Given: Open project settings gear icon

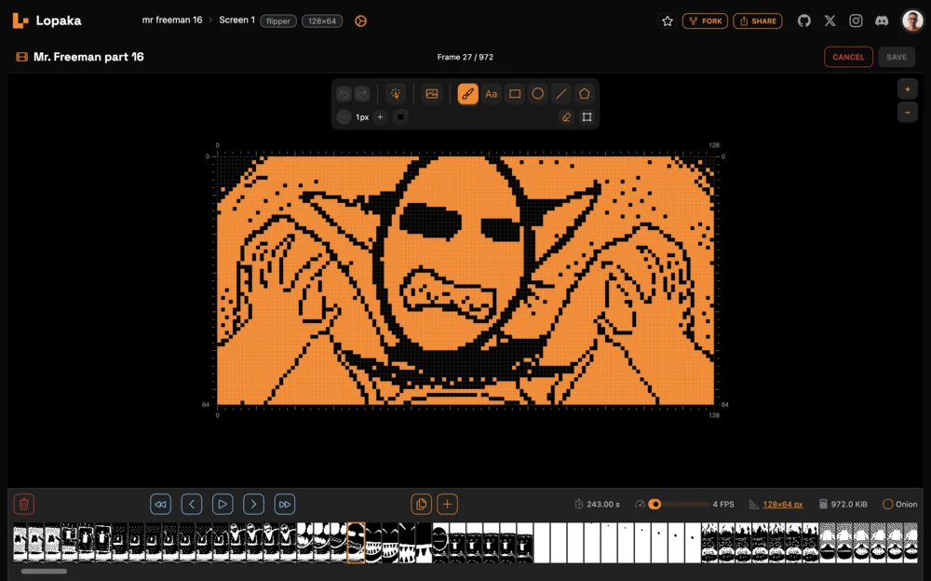Looking at the screenshot, I should pyautogui.click(x=360, y=20).
